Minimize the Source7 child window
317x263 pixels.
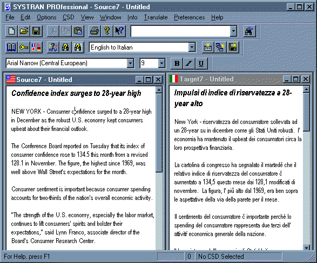click(139, 79)
